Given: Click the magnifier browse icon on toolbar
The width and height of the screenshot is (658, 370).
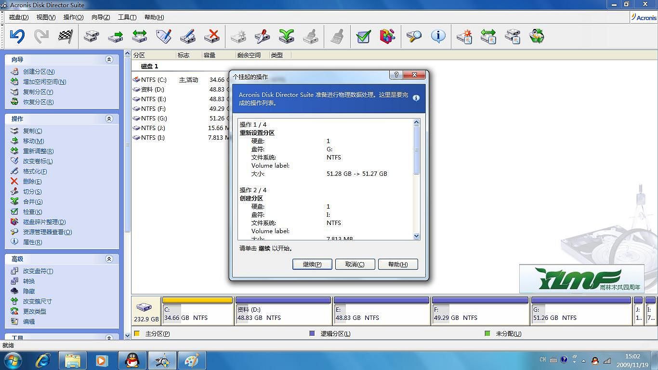Looking at the screenshot, I should [x=414, y=36].
